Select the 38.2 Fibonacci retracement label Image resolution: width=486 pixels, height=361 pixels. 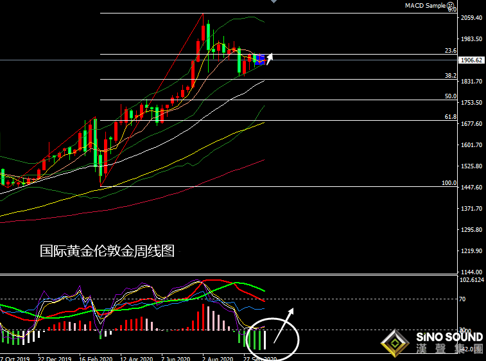coord(450,76)
